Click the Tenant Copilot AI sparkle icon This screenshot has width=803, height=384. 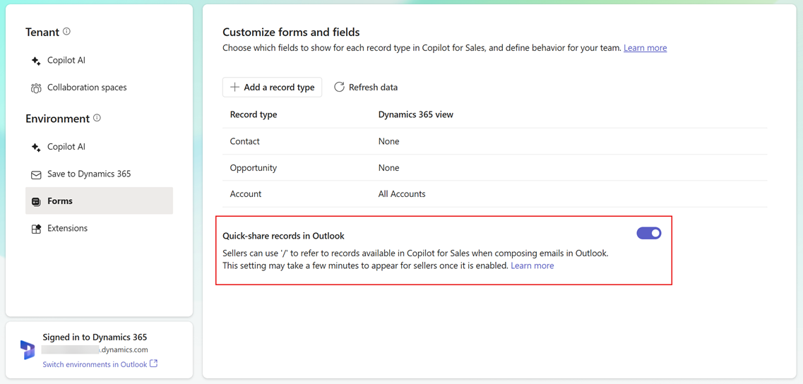click(36, 61)
